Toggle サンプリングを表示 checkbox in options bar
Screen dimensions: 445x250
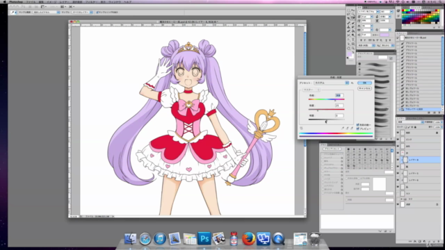tap(97, 12)
